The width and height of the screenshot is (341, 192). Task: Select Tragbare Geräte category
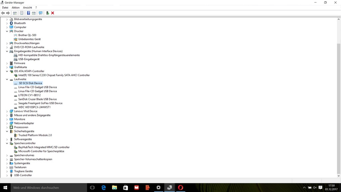pyautogui.click(x=23, y=171)
